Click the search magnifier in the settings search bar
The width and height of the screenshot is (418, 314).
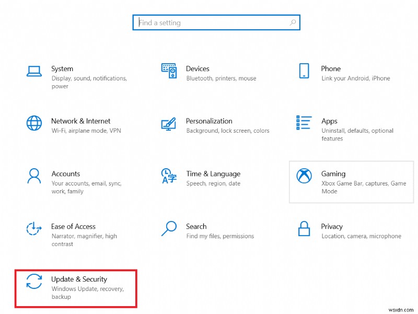(x=293, y=22)
